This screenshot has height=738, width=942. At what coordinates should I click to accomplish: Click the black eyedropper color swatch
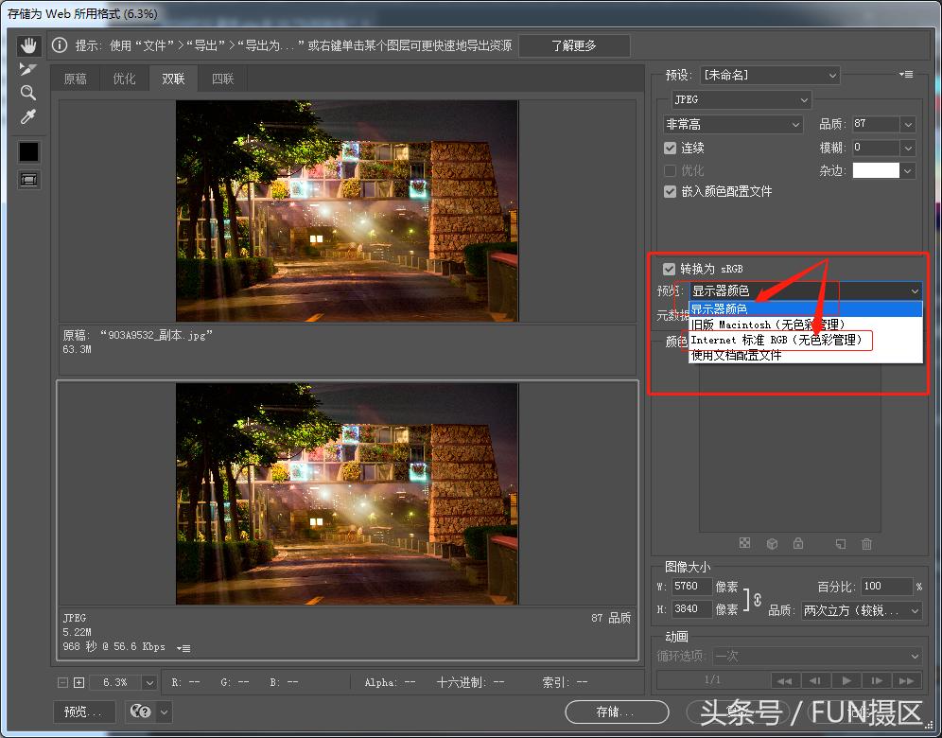28,152
